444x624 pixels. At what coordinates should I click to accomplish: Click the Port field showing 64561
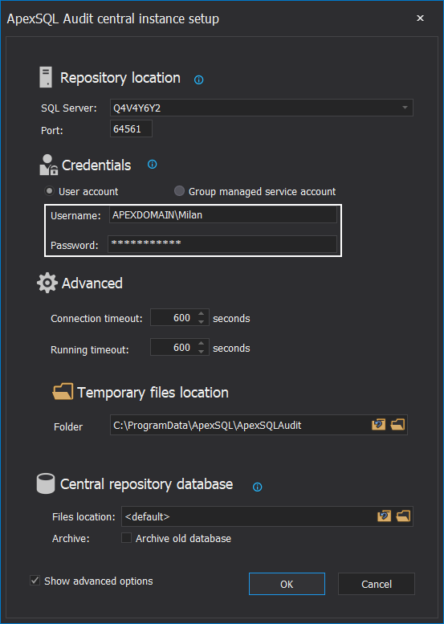tap(132, 129)
